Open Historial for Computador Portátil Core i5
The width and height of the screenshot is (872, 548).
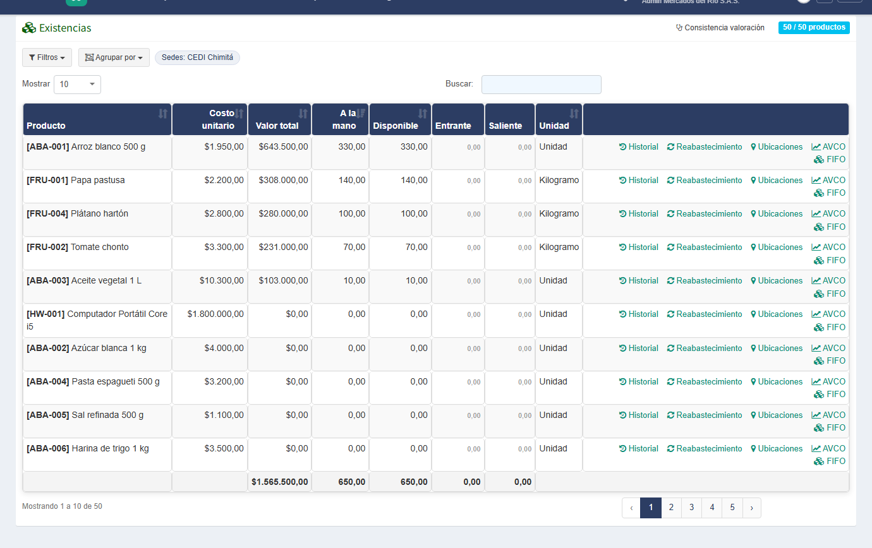[x=638, y=314]
